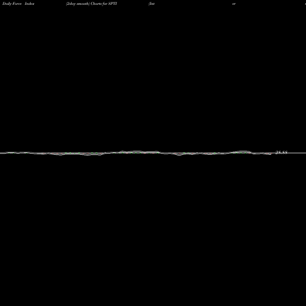Viewport: 306px width, 306px height.
Task: Click the '(Int' text fragment in the header
Action: 152,4
